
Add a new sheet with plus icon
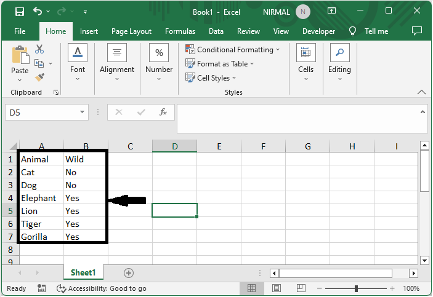click(x=129, y=272)
